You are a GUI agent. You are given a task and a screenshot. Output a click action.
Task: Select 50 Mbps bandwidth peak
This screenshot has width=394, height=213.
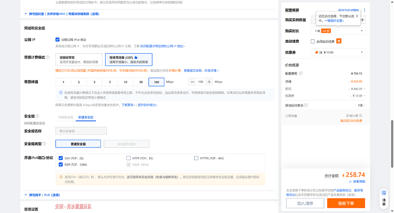(141, 82)
